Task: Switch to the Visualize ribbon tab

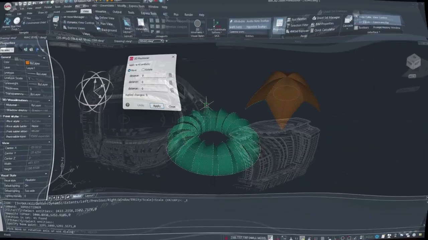Action: [100, 11]
